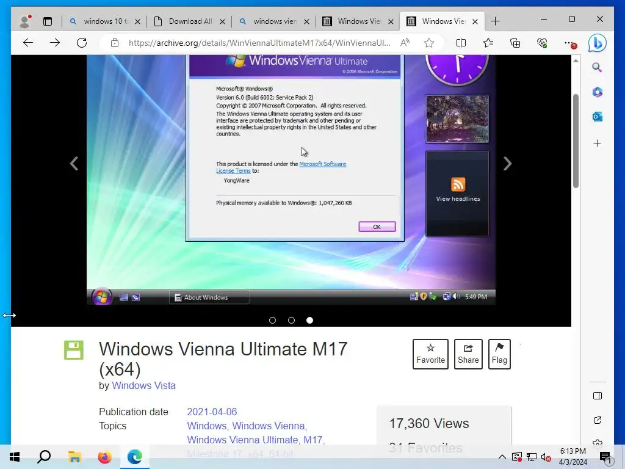The width and height of the screenshot is (625, 469).
Task: Click the Share button
Action: (x=468, y=354)
